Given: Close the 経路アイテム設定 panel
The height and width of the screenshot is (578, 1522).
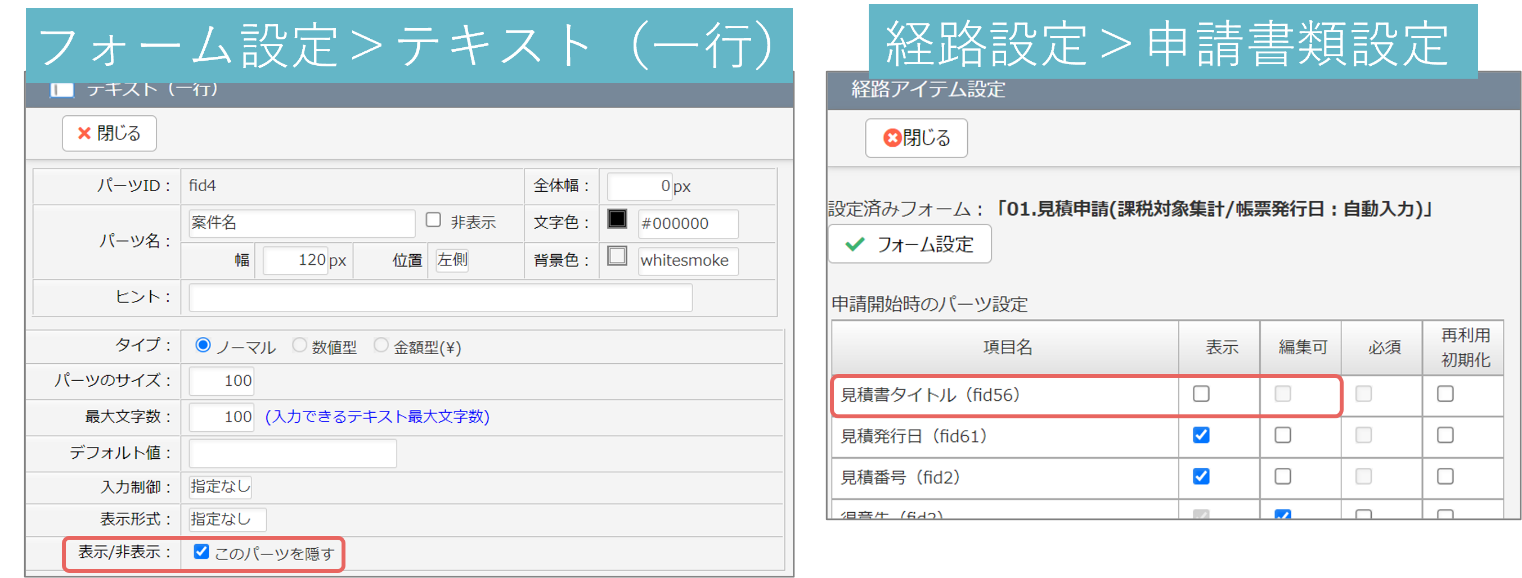Looking at the screenshot, I should coord(916,138).
